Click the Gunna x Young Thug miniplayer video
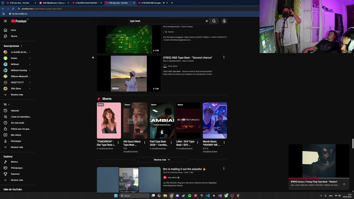 click(x=319, y=161)
